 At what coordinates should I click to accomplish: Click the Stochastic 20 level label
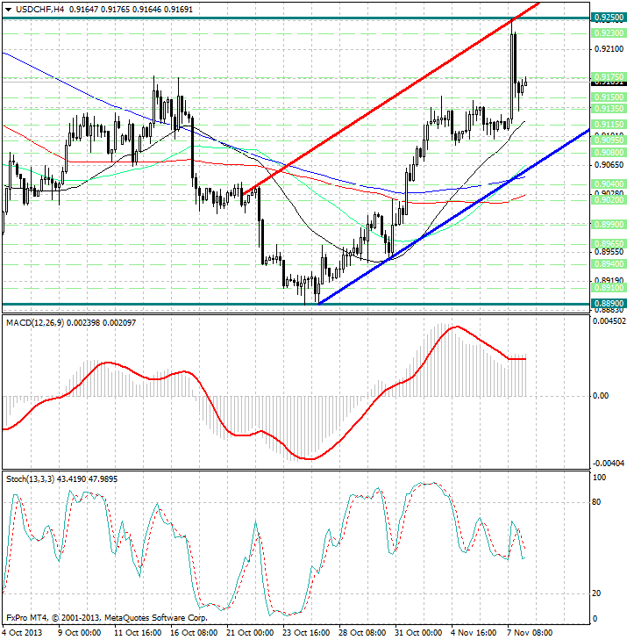pos(596,593)
